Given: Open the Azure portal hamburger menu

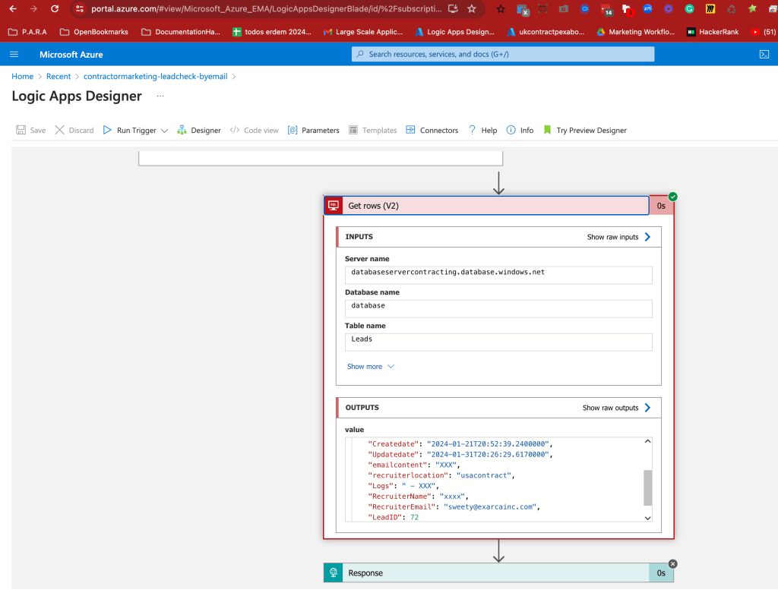Looking at the screenshot, I should pos(14,55).
